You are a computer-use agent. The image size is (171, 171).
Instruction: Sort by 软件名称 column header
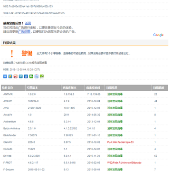13,88
